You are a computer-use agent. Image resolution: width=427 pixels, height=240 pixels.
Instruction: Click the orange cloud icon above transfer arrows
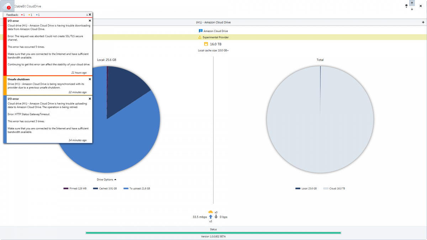click(x=210, y=212)
